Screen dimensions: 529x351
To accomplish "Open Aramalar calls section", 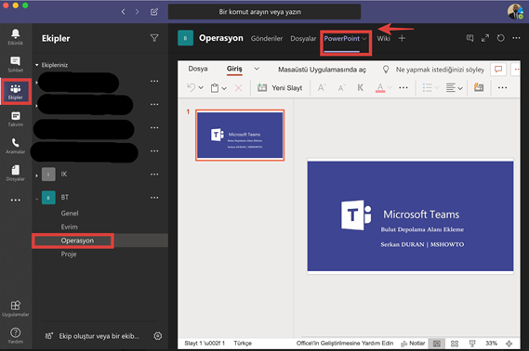I will [16, 146].
